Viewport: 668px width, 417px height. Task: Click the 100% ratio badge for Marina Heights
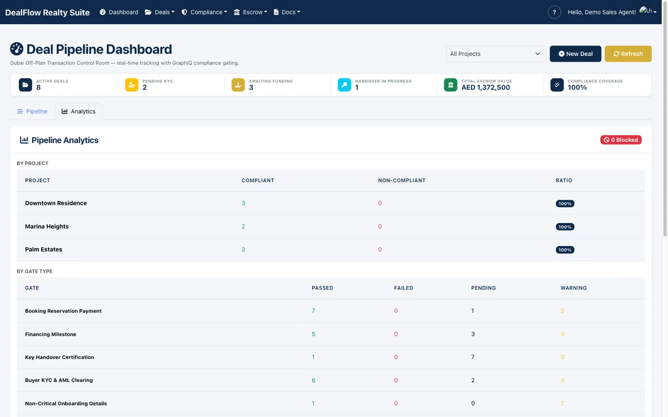pos(565,227)
